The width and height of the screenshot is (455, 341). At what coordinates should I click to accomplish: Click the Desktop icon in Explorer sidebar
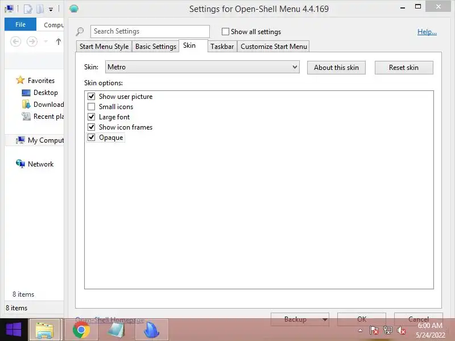point(26,93)
